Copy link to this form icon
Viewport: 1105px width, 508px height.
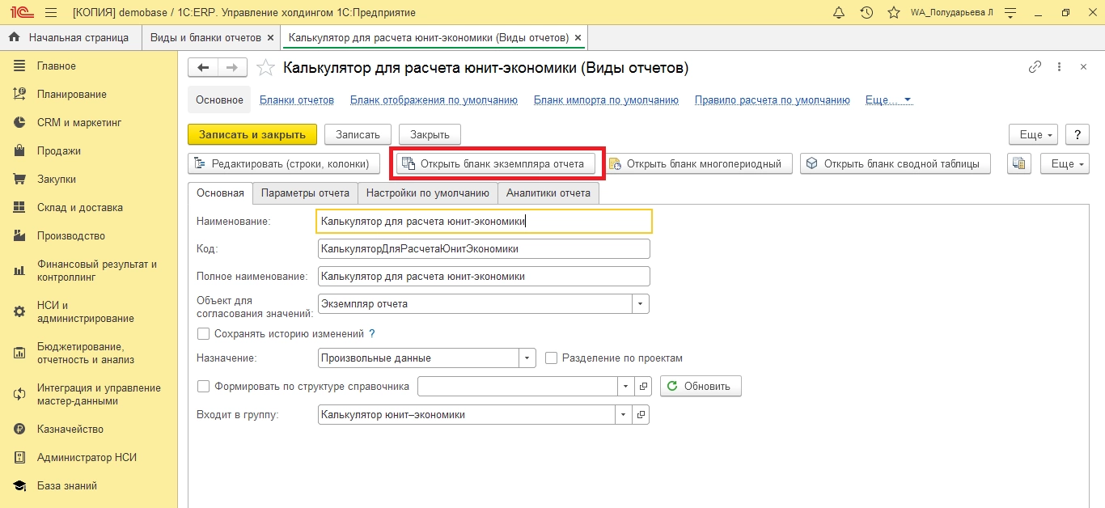pos(1035,68)
